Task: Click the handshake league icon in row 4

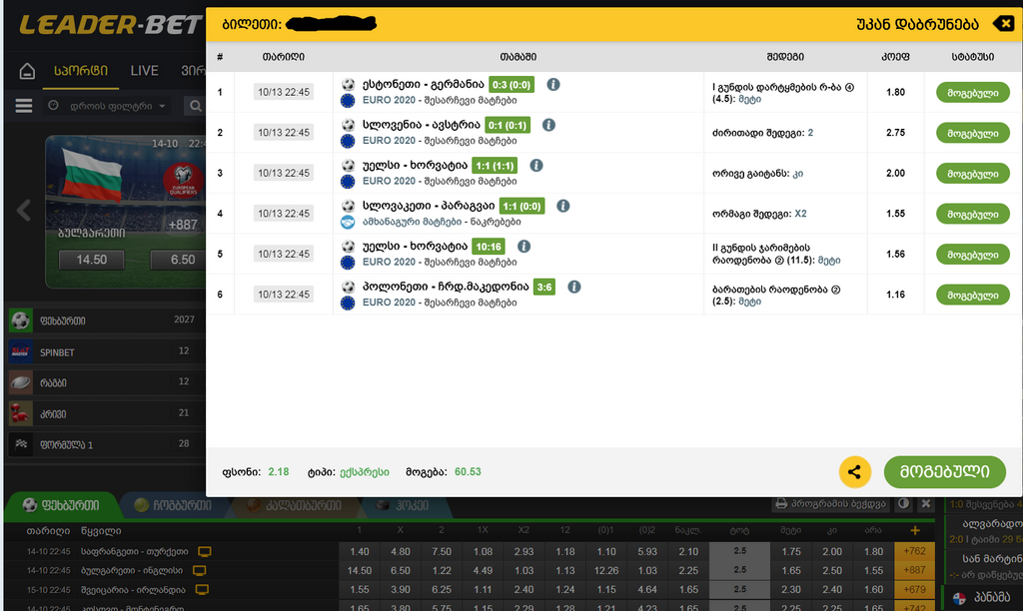Action: tap(348, 223)
